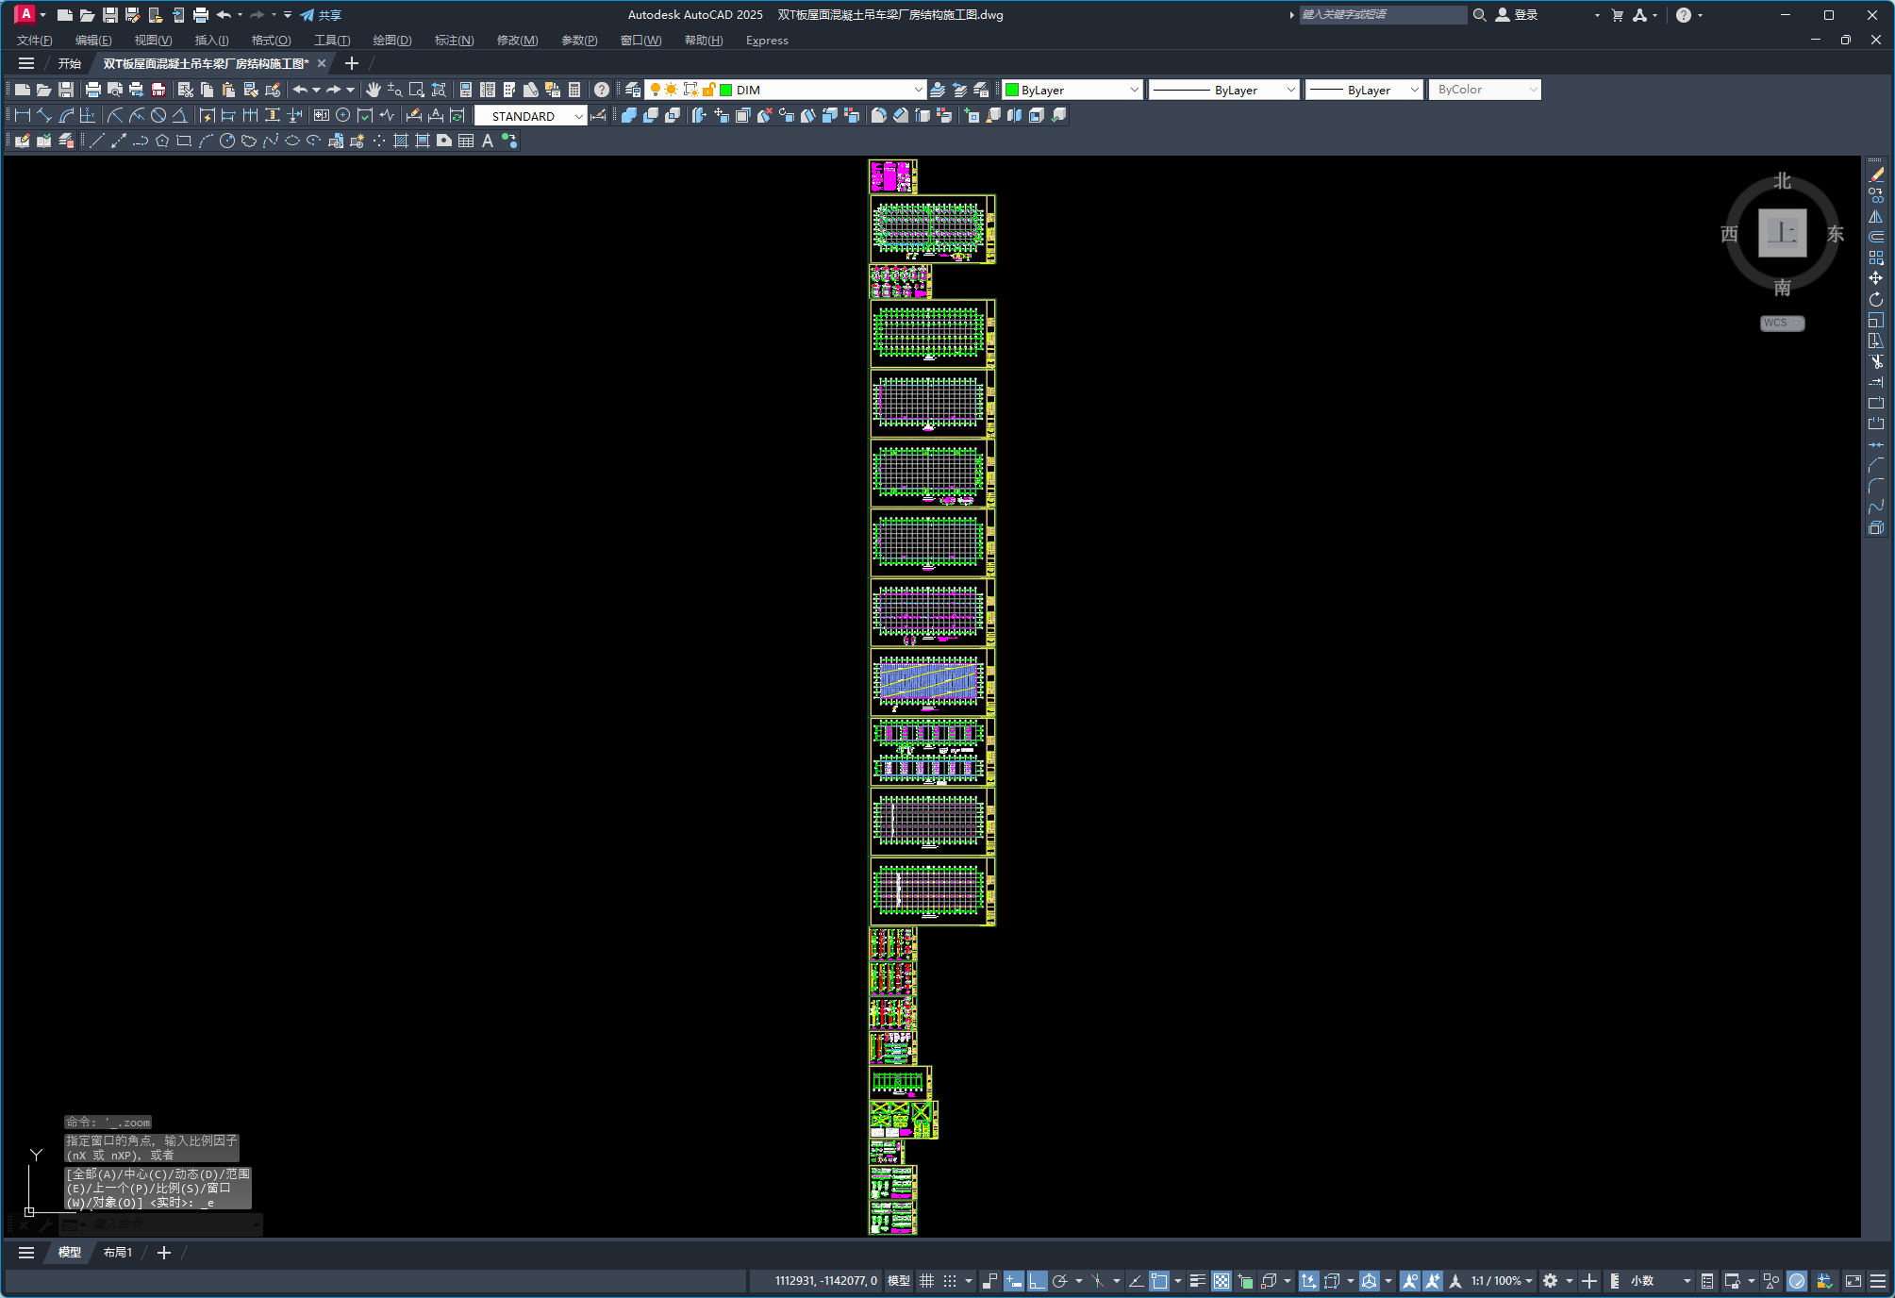Click the Help question mark in toolbar
Viewport: 1895px width, 1298px height.
tap(601, 90)
